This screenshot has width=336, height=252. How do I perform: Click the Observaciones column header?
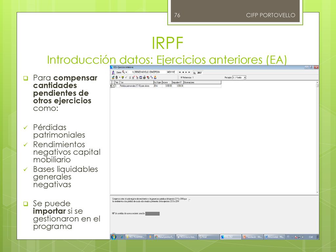coord(202,82)
